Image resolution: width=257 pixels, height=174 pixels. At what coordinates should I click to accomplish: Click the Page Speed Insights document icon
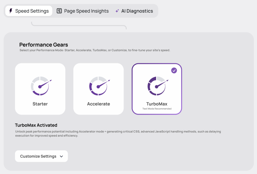(59, 11)
